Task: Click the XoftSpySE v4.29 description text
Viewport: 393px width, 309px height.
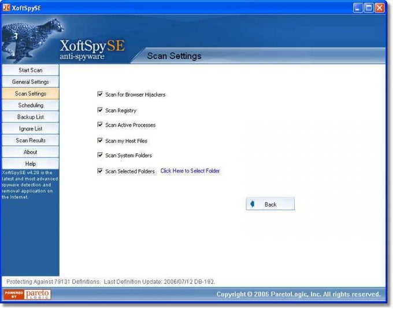Action: 30,185
